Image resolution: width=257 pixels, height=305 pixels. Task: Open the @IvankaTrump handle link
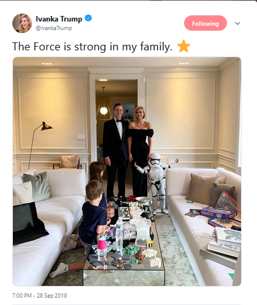point(54,28)
